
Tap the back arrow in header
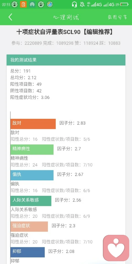(10, 17)
